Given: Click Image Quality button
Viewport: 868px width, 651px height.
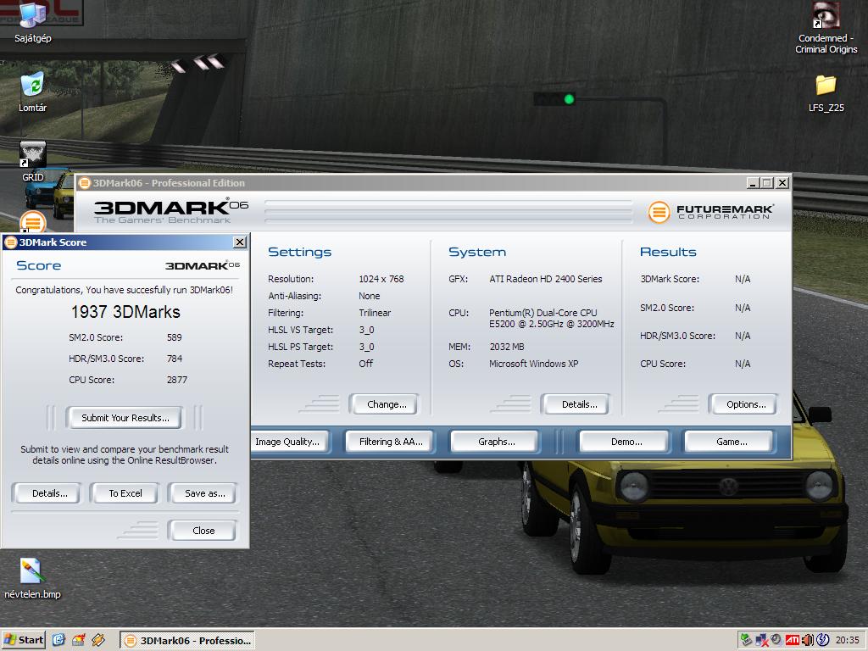Looking at the screenshot, I should point(289,442).
